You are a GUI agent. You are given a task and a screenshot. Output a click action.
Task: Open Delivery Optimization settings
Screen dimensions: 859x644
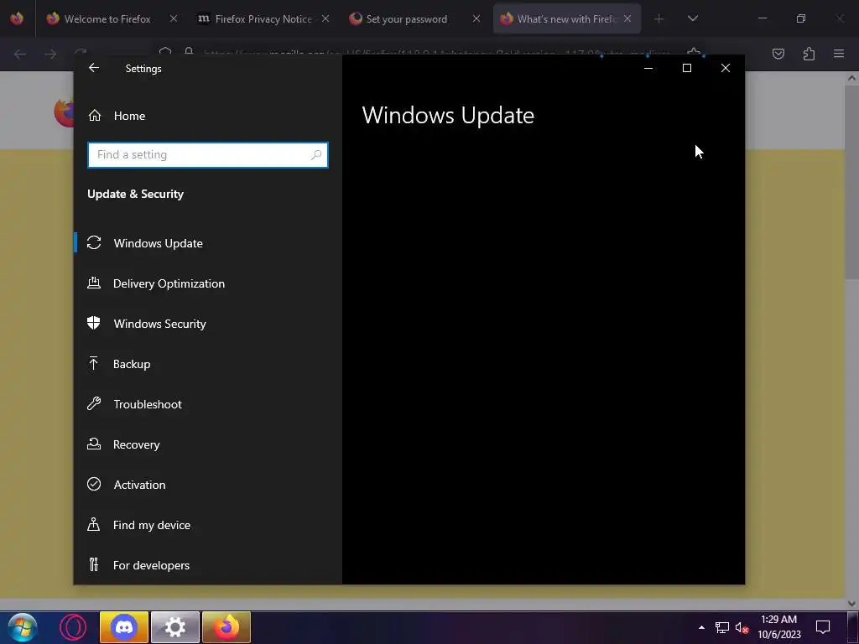click(x=208, y=283)
